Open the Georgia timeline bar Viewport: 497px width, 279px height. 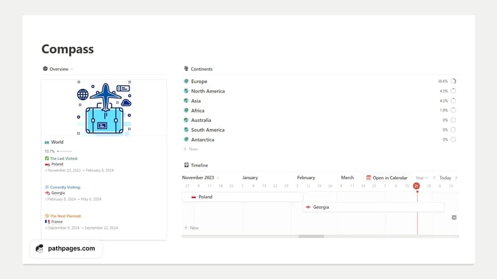click(x=373, y=207)
